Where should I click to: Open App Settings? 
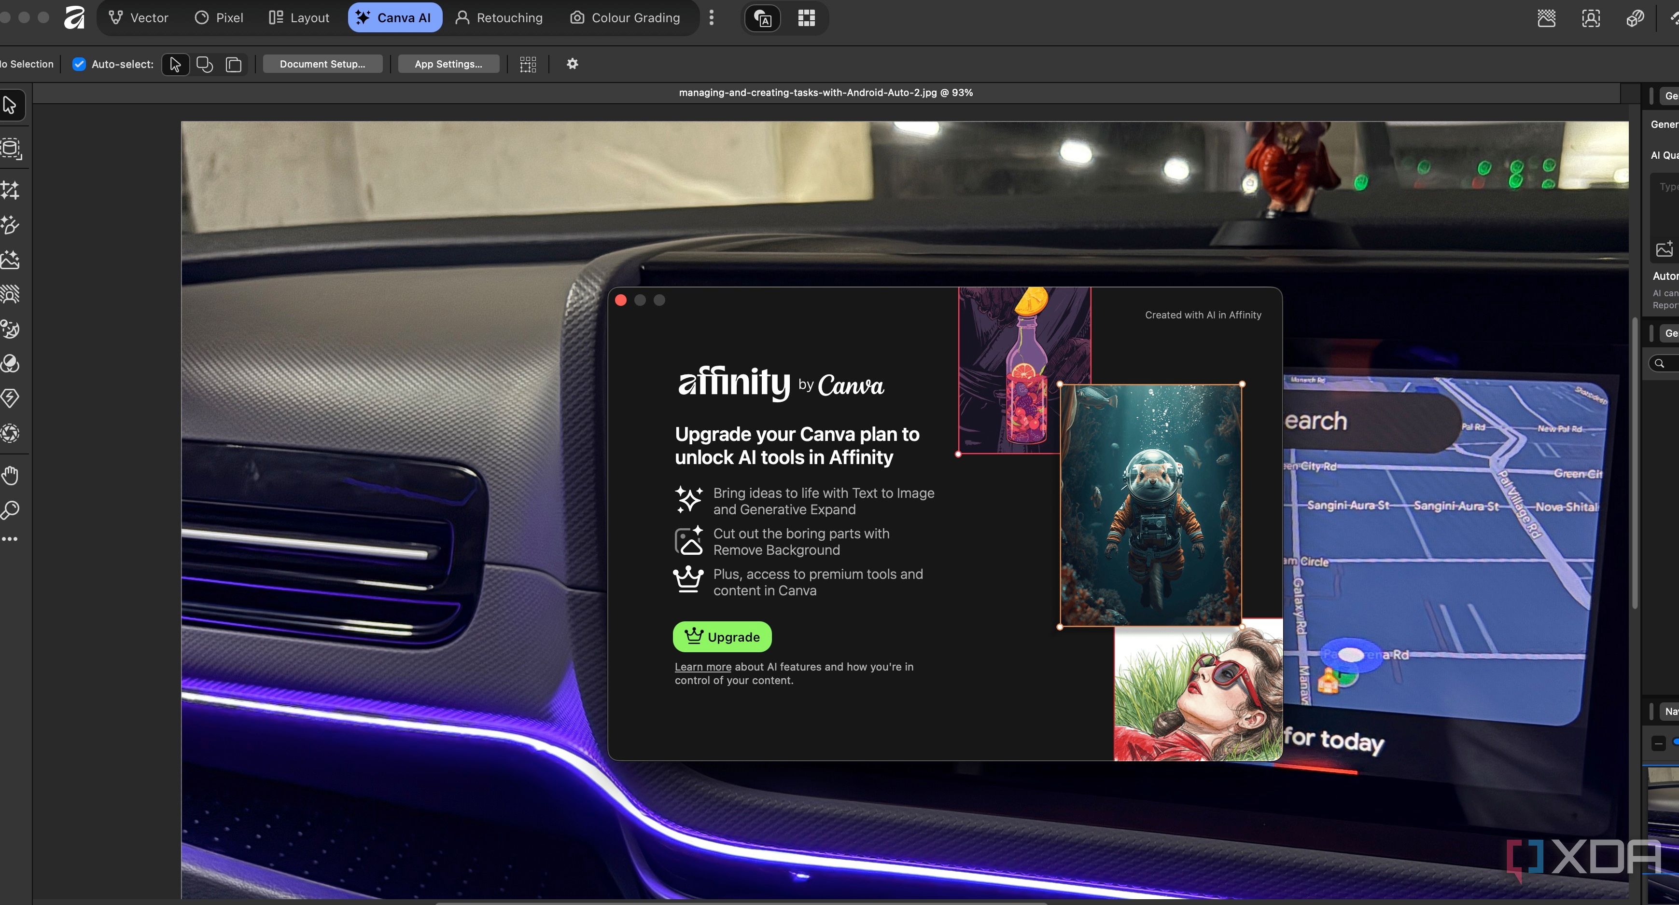(x=448, y=64)
